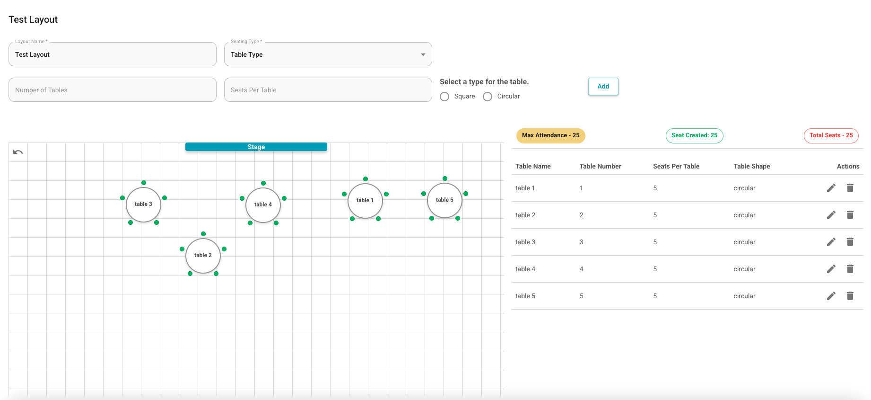Click the Max Attendance - 25 badge
This screenshot has width=871, height=400.
551,135
